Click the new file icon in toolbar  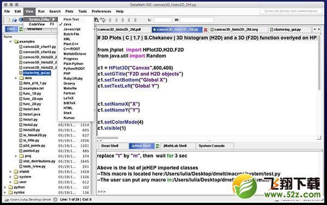pyautogui.click(x=8, y=20)
